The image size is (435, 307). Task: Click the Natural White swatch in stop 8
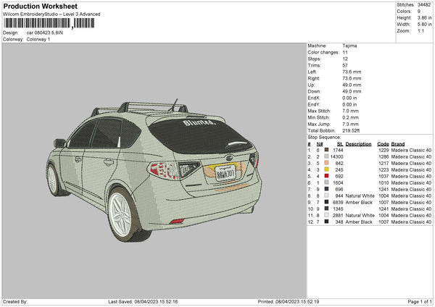tap(326, 195)
